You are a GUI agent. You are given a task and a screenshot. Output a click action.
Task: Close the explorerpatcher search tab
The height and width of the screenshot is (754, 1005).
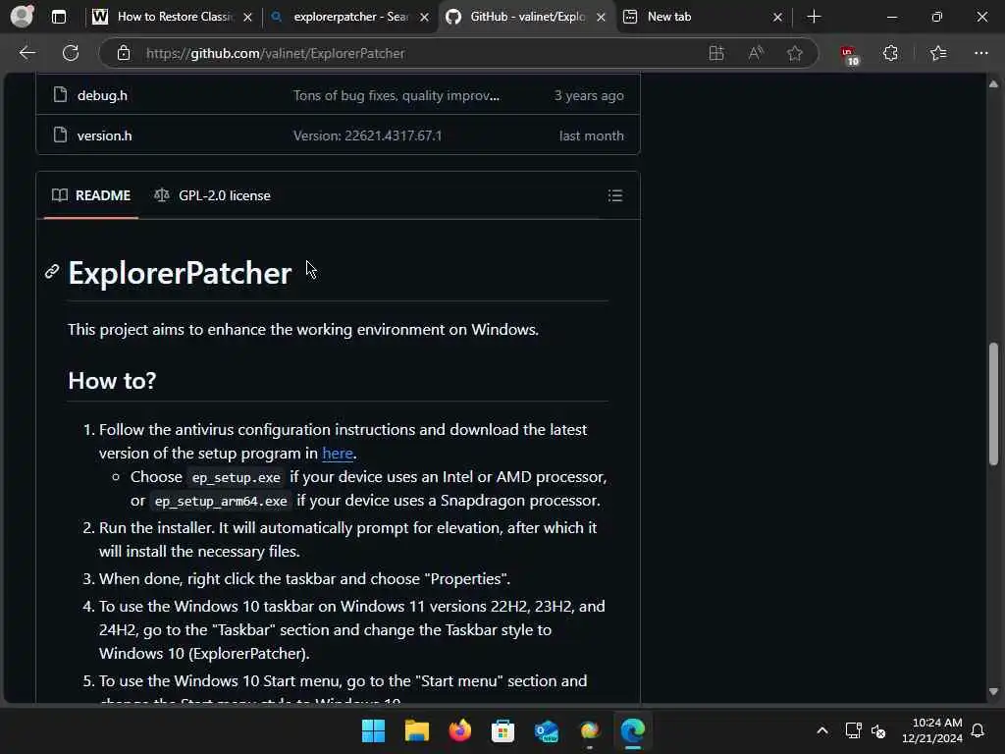(x=424, y=18)
